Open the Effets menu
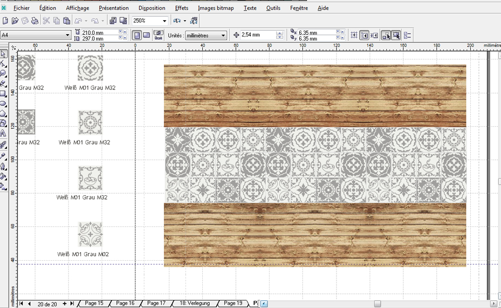This screenshot has width=501, height=308. pos(182,8)
